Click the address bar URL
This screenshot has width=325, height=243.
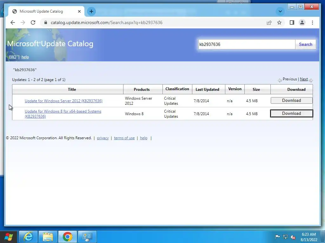(x=107, y=22)
